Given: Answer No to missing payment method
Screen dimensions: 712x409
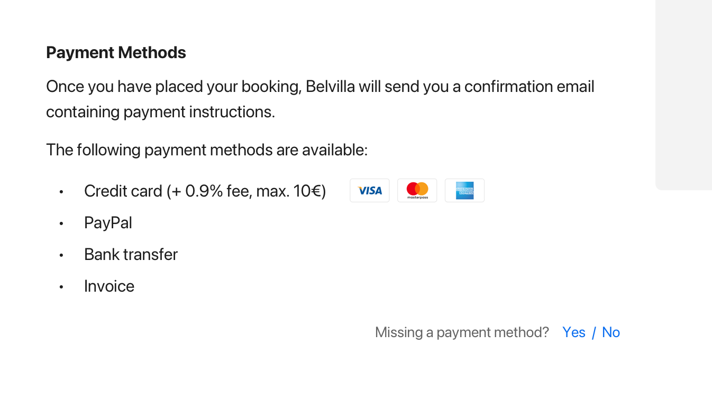Looking at the screenshot, I should 611,332.
